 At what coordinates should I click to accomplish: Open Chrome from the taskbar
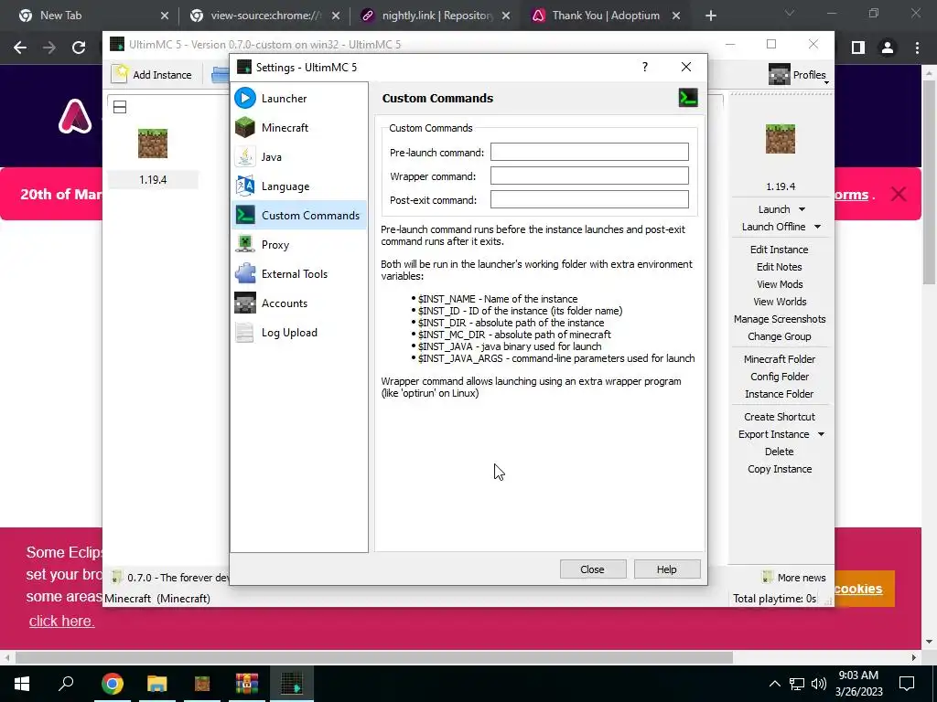click(x=112, y=684)
